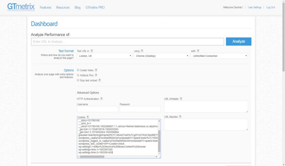This screenshot has width=285, height=166.
Task: Click the Cookies vertical scrollbar thumb
Action: point(159,141)
